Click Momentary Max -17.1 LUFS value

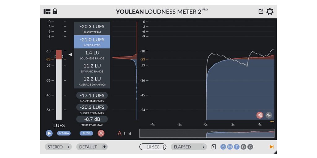pos(92,95)
